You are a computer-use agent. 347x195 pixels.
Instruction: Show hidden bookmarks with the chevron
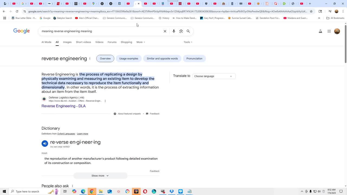(319, 18)
